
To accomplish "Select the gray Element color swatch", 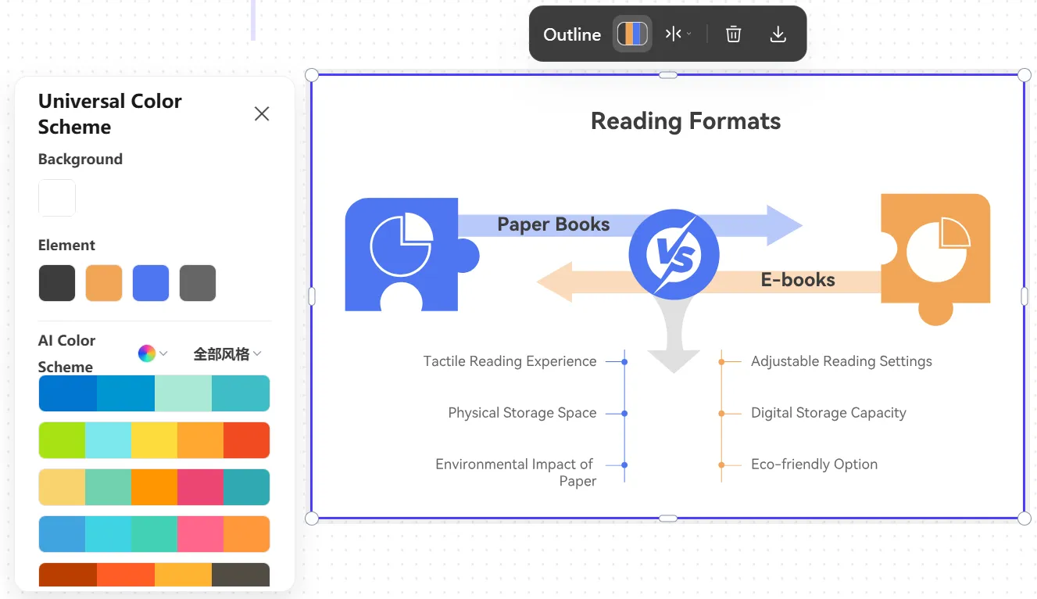I will click(198, 283).
